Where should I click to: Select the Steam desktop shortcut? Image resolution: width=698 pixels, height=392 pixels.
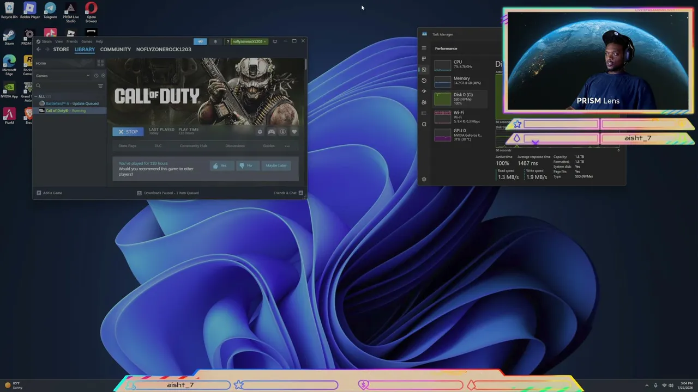[9, 38]
